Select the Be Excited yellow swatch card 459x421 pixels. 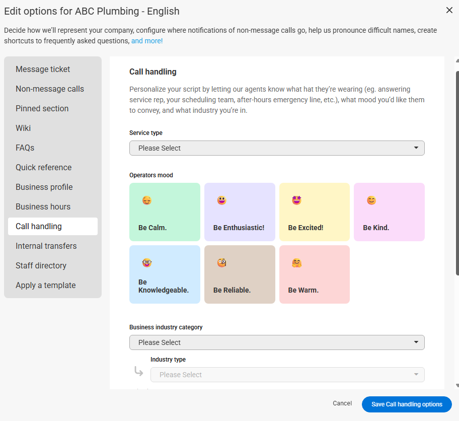click(x=314, y=212)
